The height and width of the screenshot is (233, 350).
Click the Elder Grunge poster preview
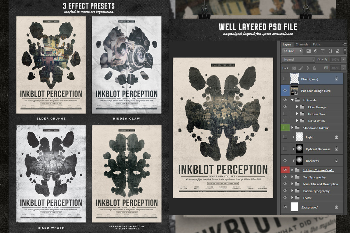click(x=51, y=65)
